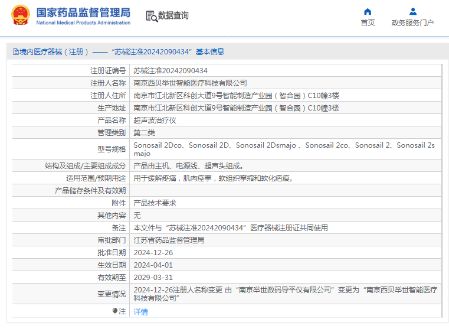Image resolution: width=449 pixels, height=332 pixels.
Task: Click management category 第二类
Action: point(144,133)
